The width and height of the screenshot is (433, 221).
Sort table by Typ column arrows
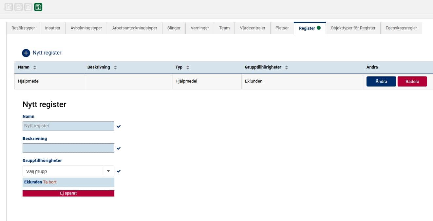pos(188,68)
